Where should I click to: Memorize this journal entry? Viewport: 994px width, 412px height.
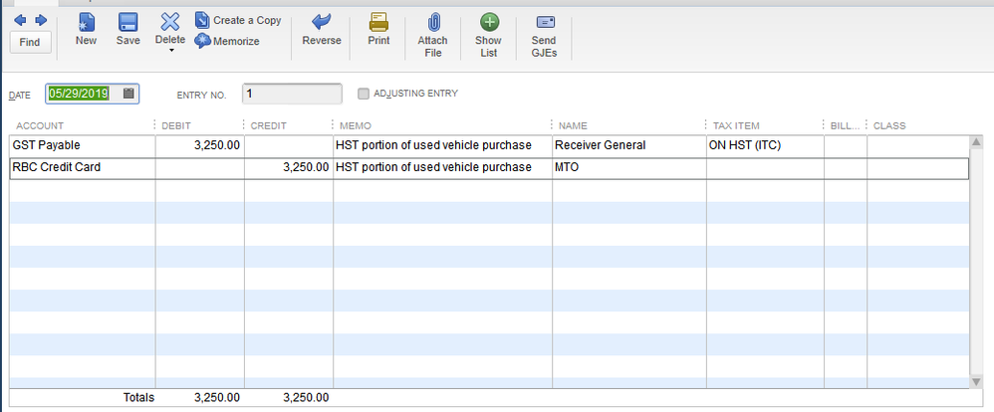(227, 41)
